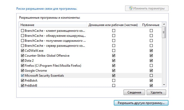Click the scrollbar up arrow
The height and width of the screenshot is (110, 184).
164,24
